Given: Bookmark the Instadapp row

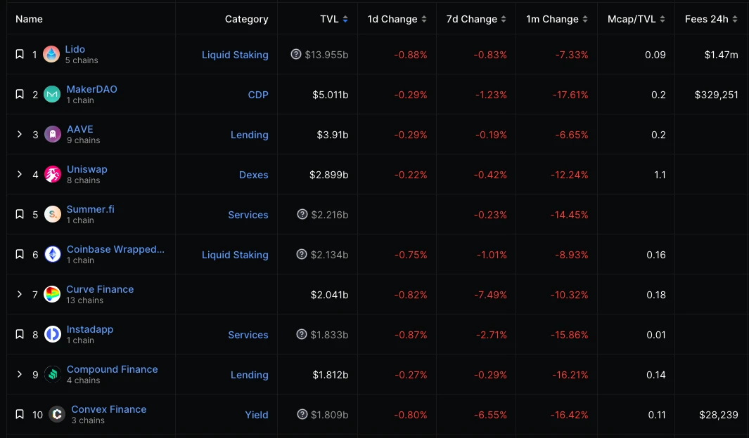Looking at the screenshot, I should click(20, 334).
